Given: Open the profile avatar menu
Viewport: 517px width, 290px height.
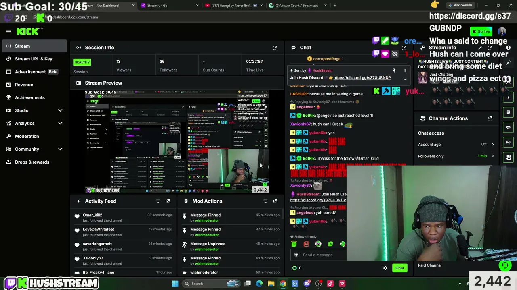Looking at the screenshot, I should pos(502,31).
